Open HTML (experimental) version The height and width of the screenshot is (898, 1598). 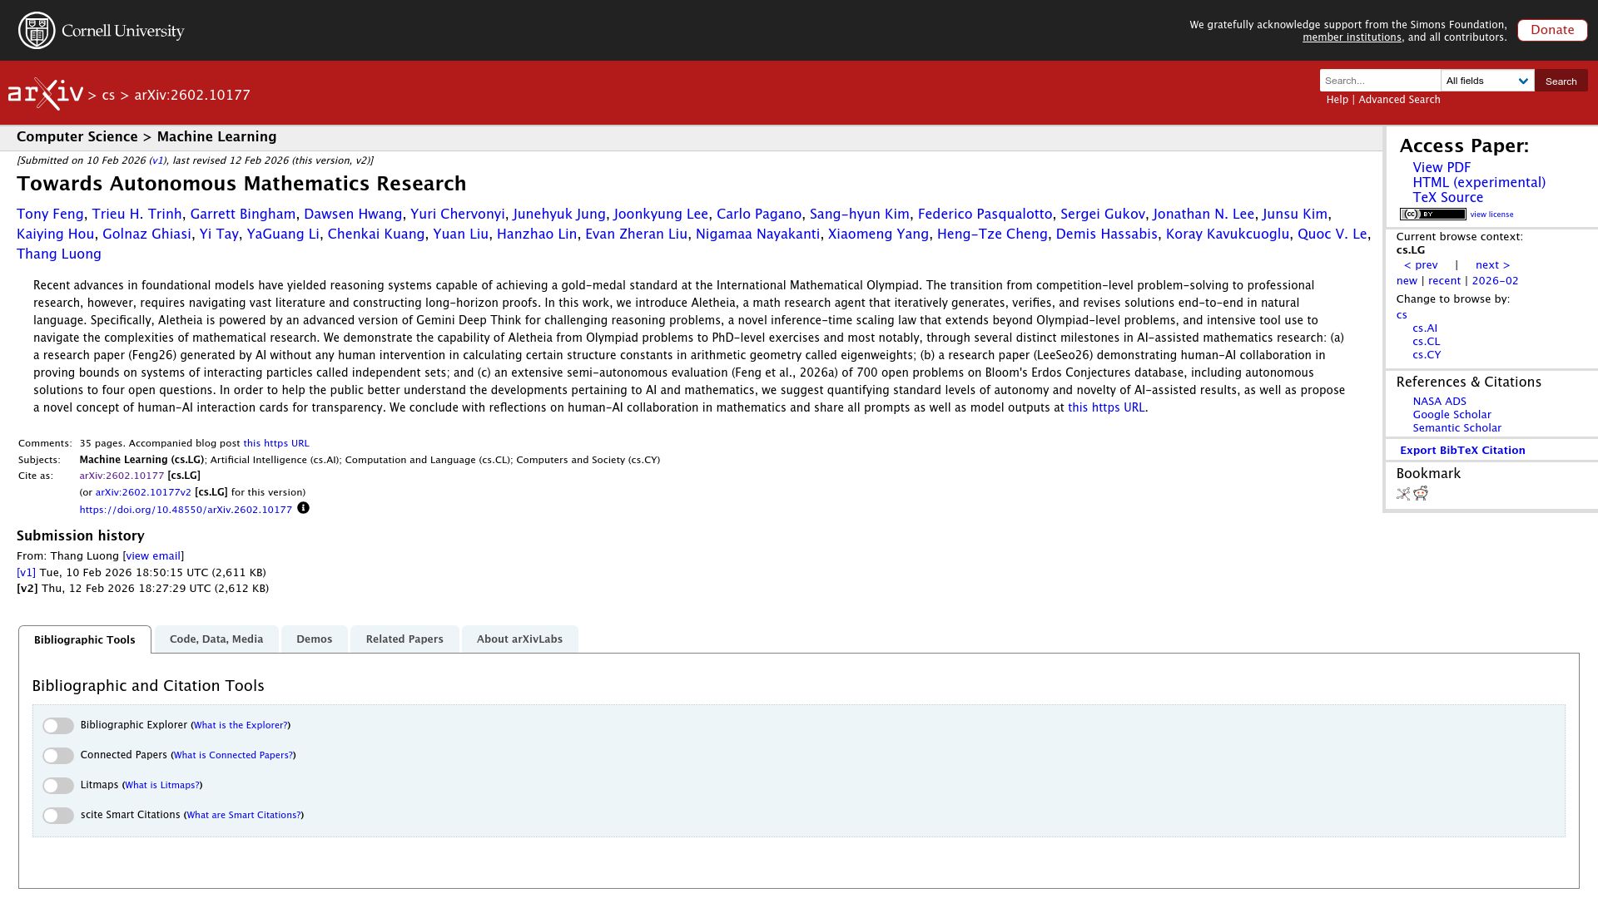point(1479,183)
